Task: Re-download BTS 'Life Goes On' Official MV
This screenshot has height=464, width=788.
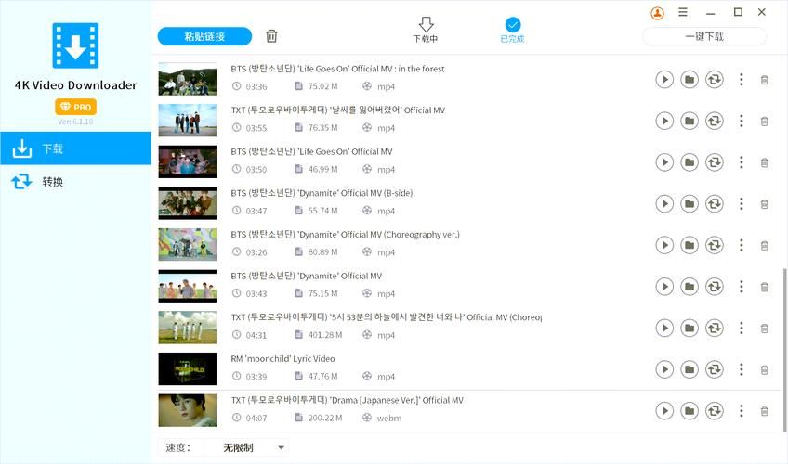Action: tap(714, 162)
